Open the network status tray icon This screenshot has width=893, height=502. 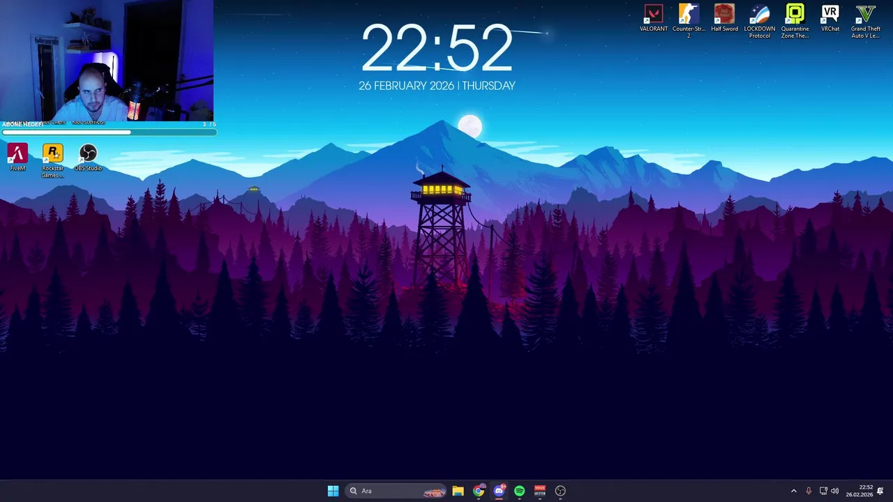823,491
